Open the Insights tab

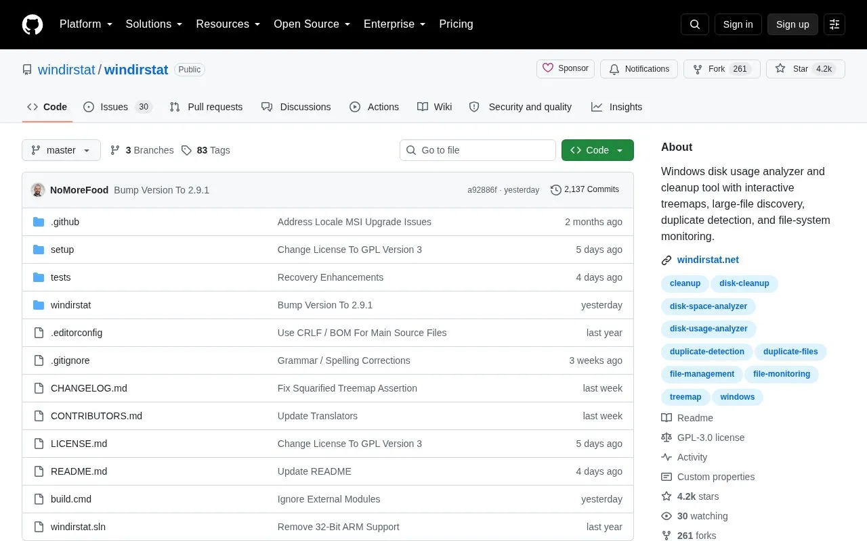tap(616, 107)
